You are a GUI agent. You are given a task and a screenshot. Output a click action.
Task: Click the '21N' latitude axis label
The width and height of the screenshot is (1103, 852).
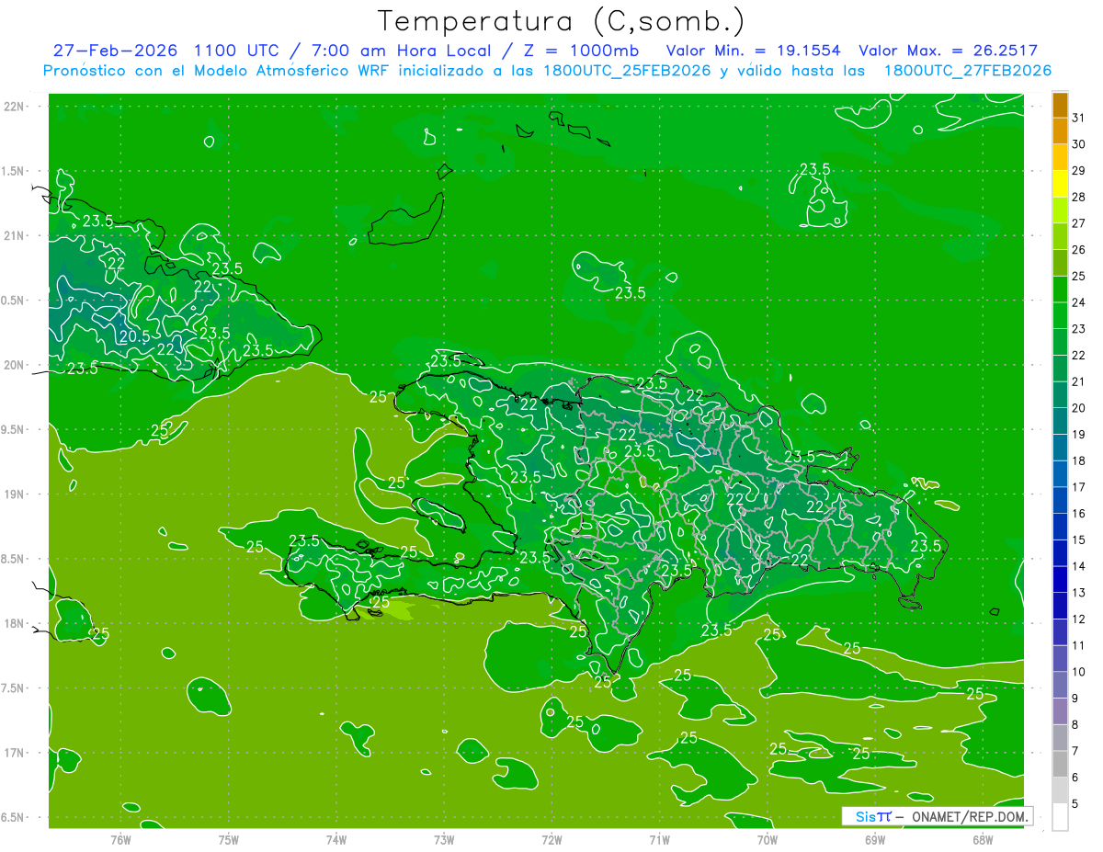click(x=15, y=235)
